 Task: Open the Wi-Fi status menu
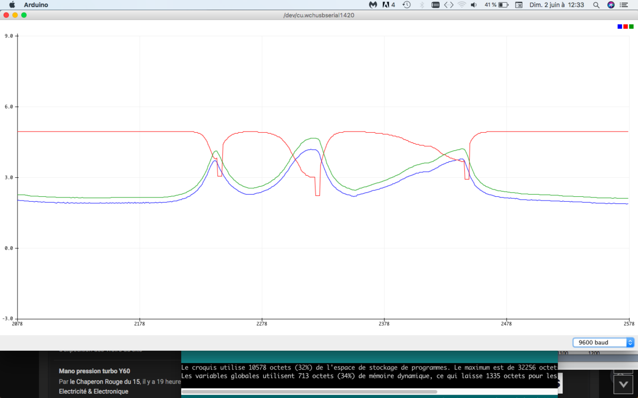coord(461,5)
